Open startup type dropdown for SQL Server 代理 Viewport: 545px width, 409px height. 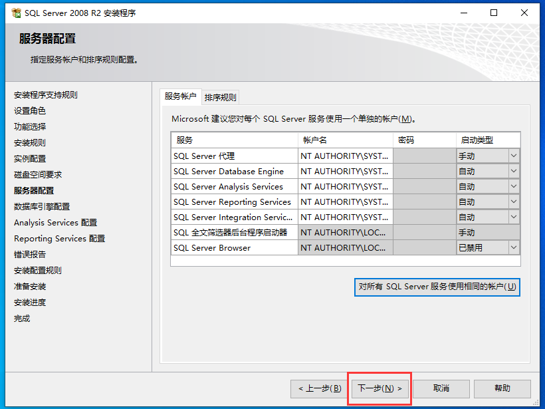tap(514, 156)
